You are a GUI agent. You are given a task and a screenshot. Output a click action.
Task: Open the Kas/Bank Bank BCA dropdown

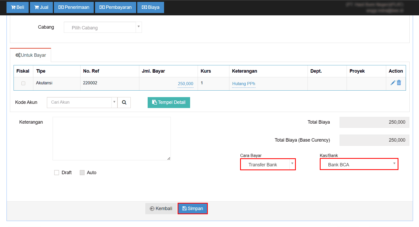359,165
